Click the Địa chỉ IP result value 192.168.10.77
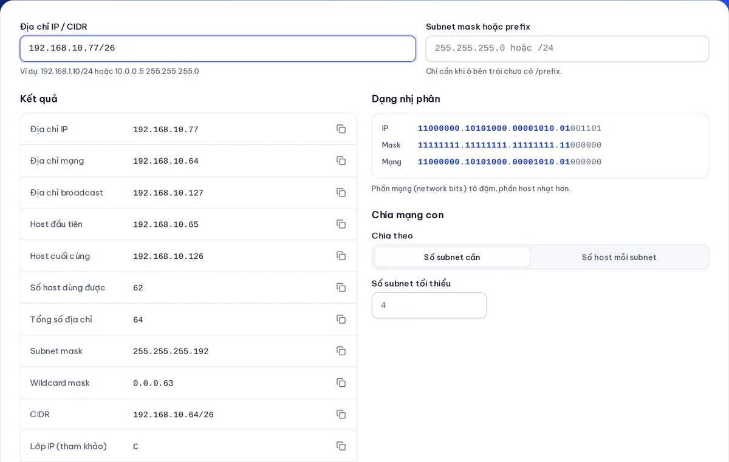This screenshot has width=729, height=462. tap(166, 130)
